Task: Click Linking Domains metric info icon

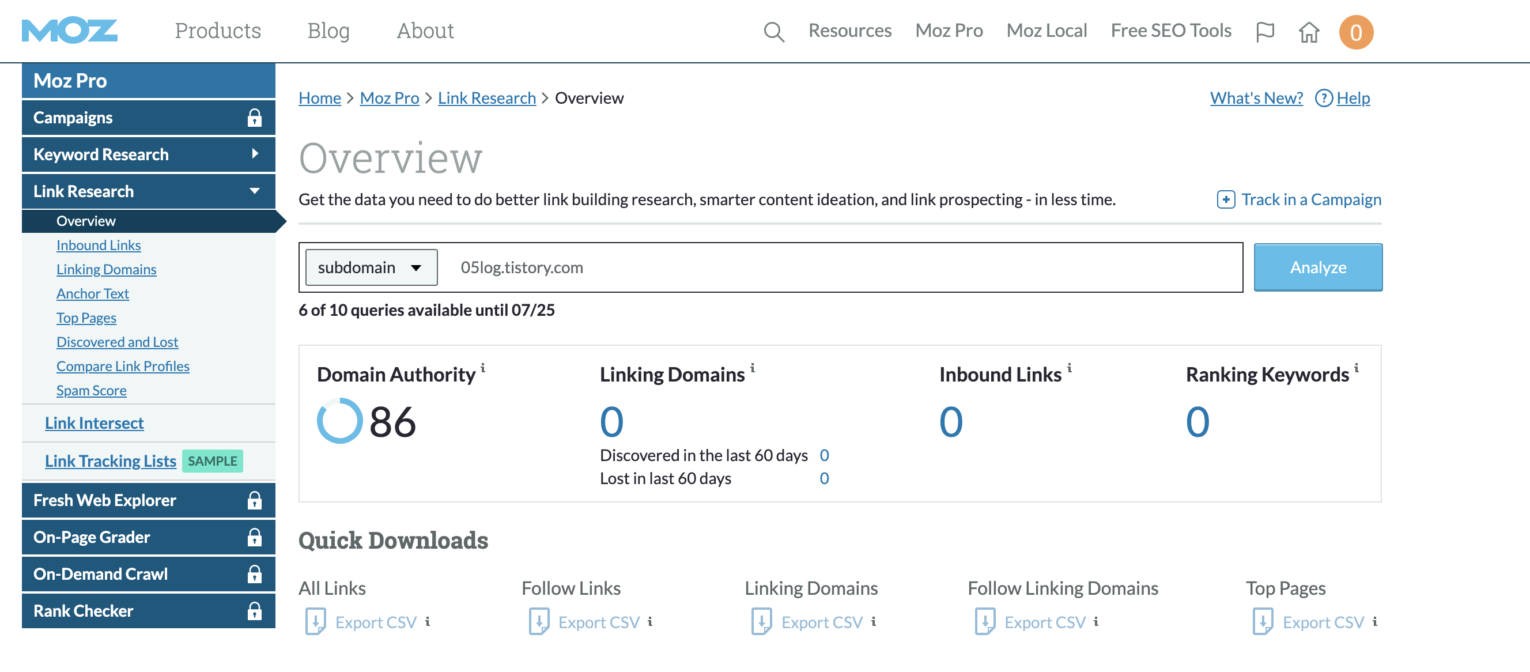Action: (x=753, y=368)
